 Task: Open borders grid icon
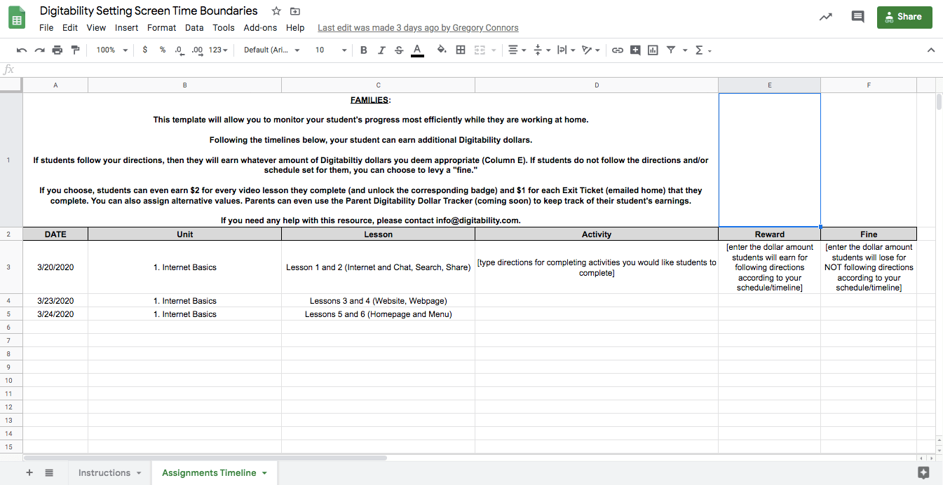coord(461,50)
